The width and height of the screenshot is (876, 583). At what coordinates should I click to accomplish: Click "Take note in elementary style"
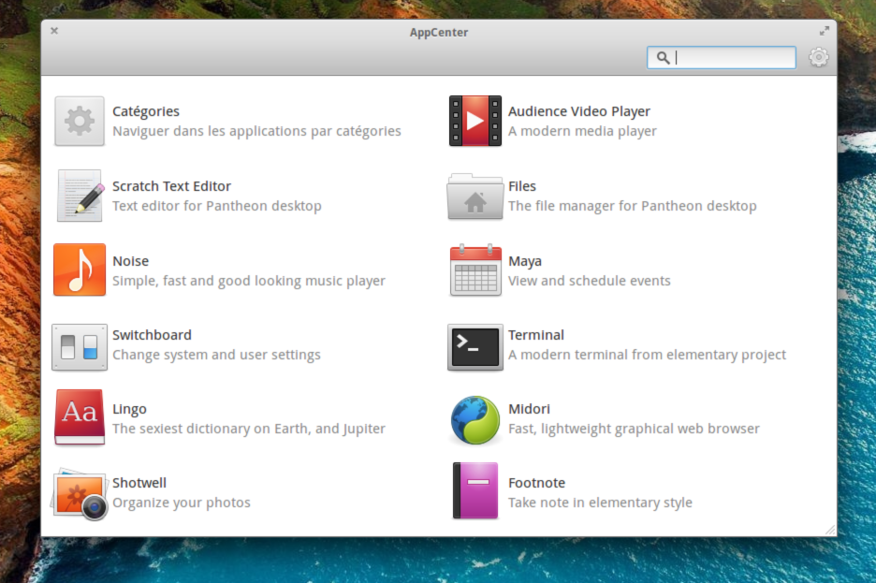point(600,503)
